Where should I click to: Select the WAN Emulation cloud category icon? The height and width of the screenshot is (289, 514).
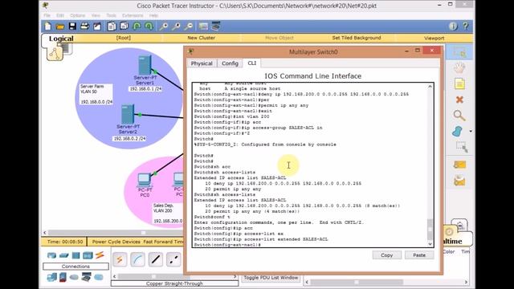[x=74, y=277]
